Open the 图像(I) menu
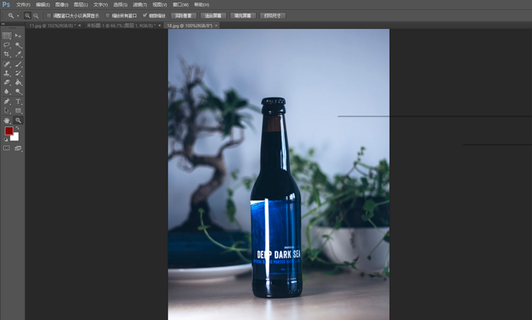Viewport: 532px width, 320px height. pyautogui.click(x=62, y=5)
